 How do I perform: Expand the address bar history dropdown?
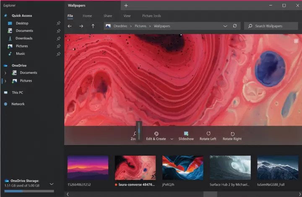pyautogui.click(x=225, y=26)
